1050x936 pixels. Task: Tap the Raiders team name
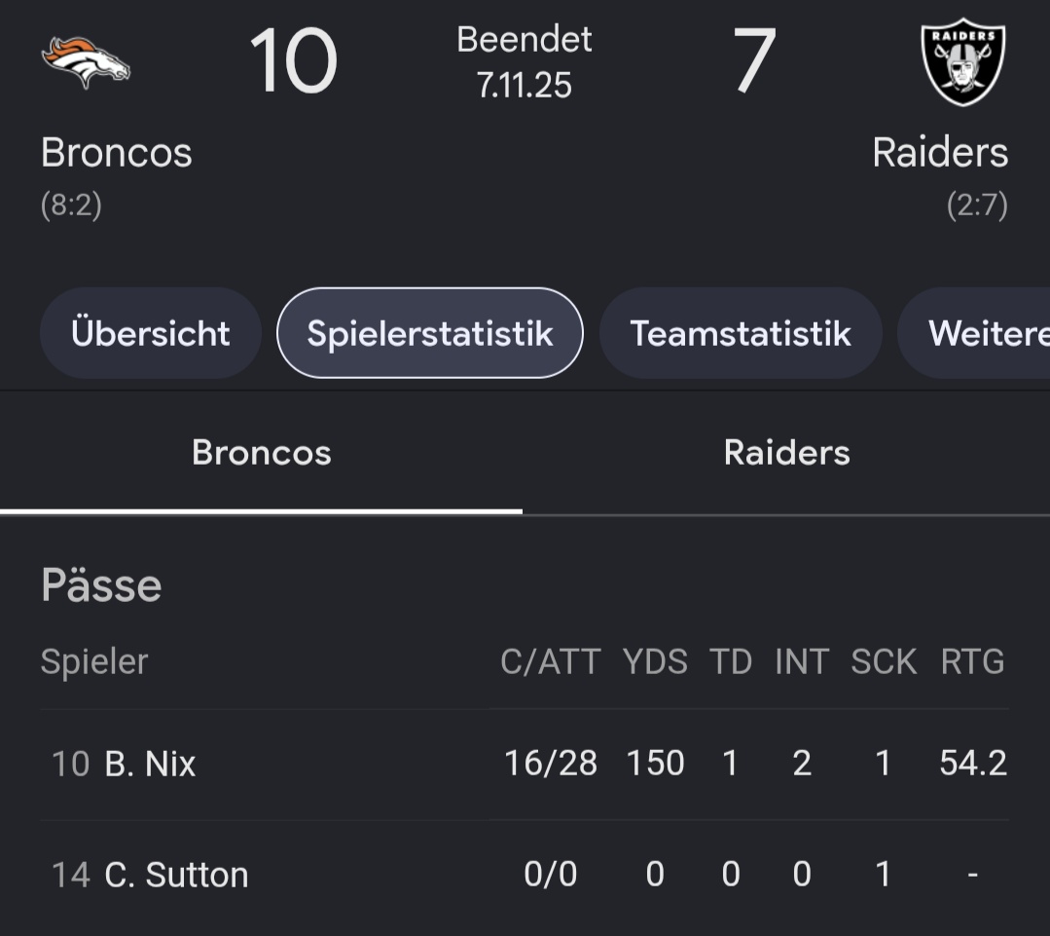[940, 153]
